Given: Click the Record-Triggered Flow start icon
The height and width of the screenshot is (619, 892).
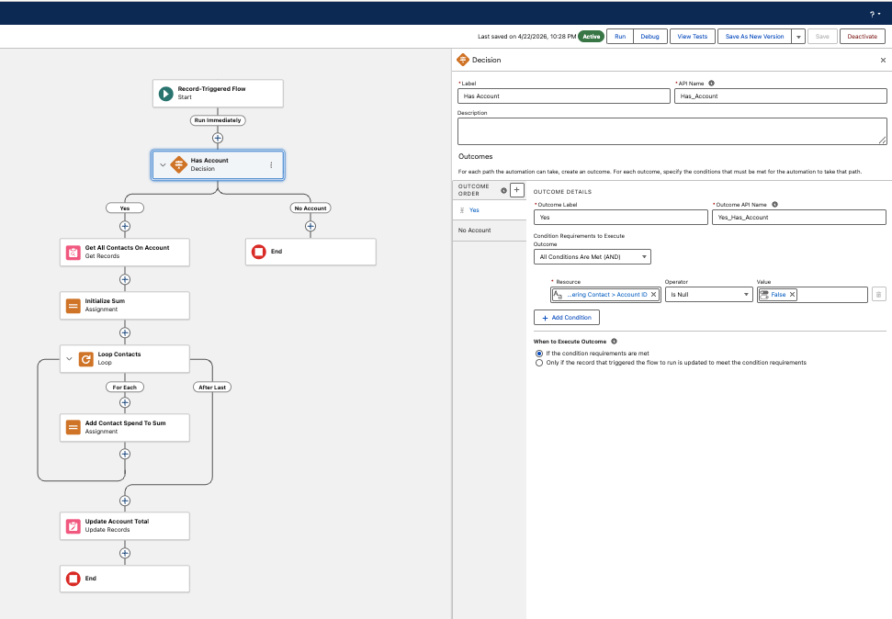Looking at the screenshot, I should click(165, 94).
